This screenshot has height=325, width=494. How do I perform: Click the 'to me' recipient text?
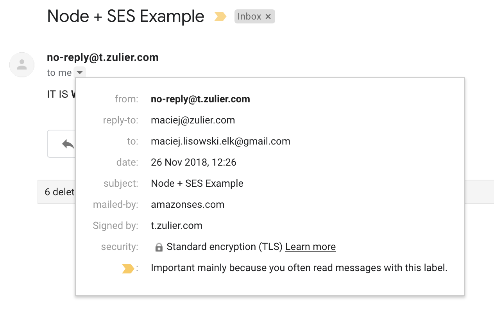pyautogui.click(x=59, y=73)
